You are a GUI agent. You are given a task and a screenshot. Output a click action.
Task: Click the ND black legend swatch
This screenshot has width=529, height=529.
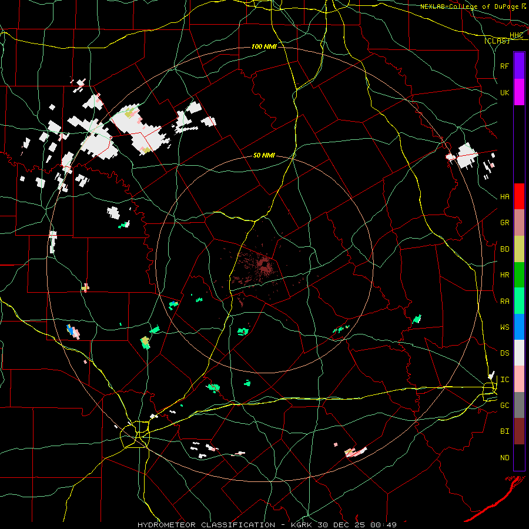click(x=519, y=457)
